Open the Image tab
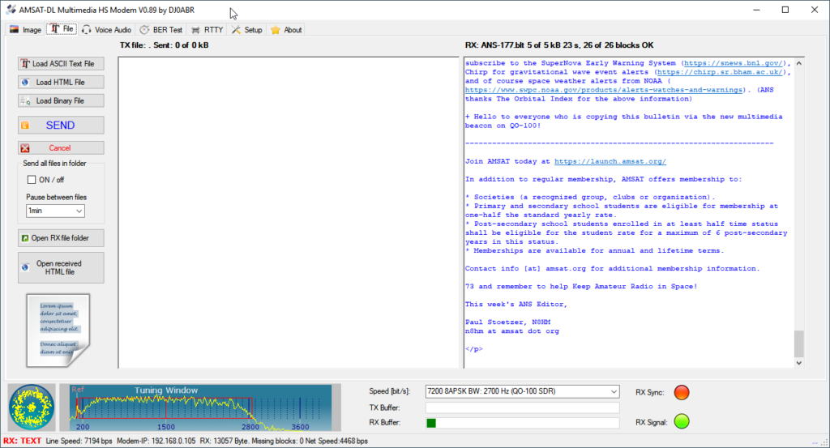This screenshot has height=448, width=830. pyautogui.click(x=25, y=30)
